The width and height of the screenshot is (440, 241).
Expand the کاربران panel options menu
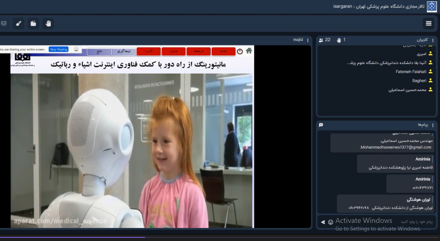[432, 40]
